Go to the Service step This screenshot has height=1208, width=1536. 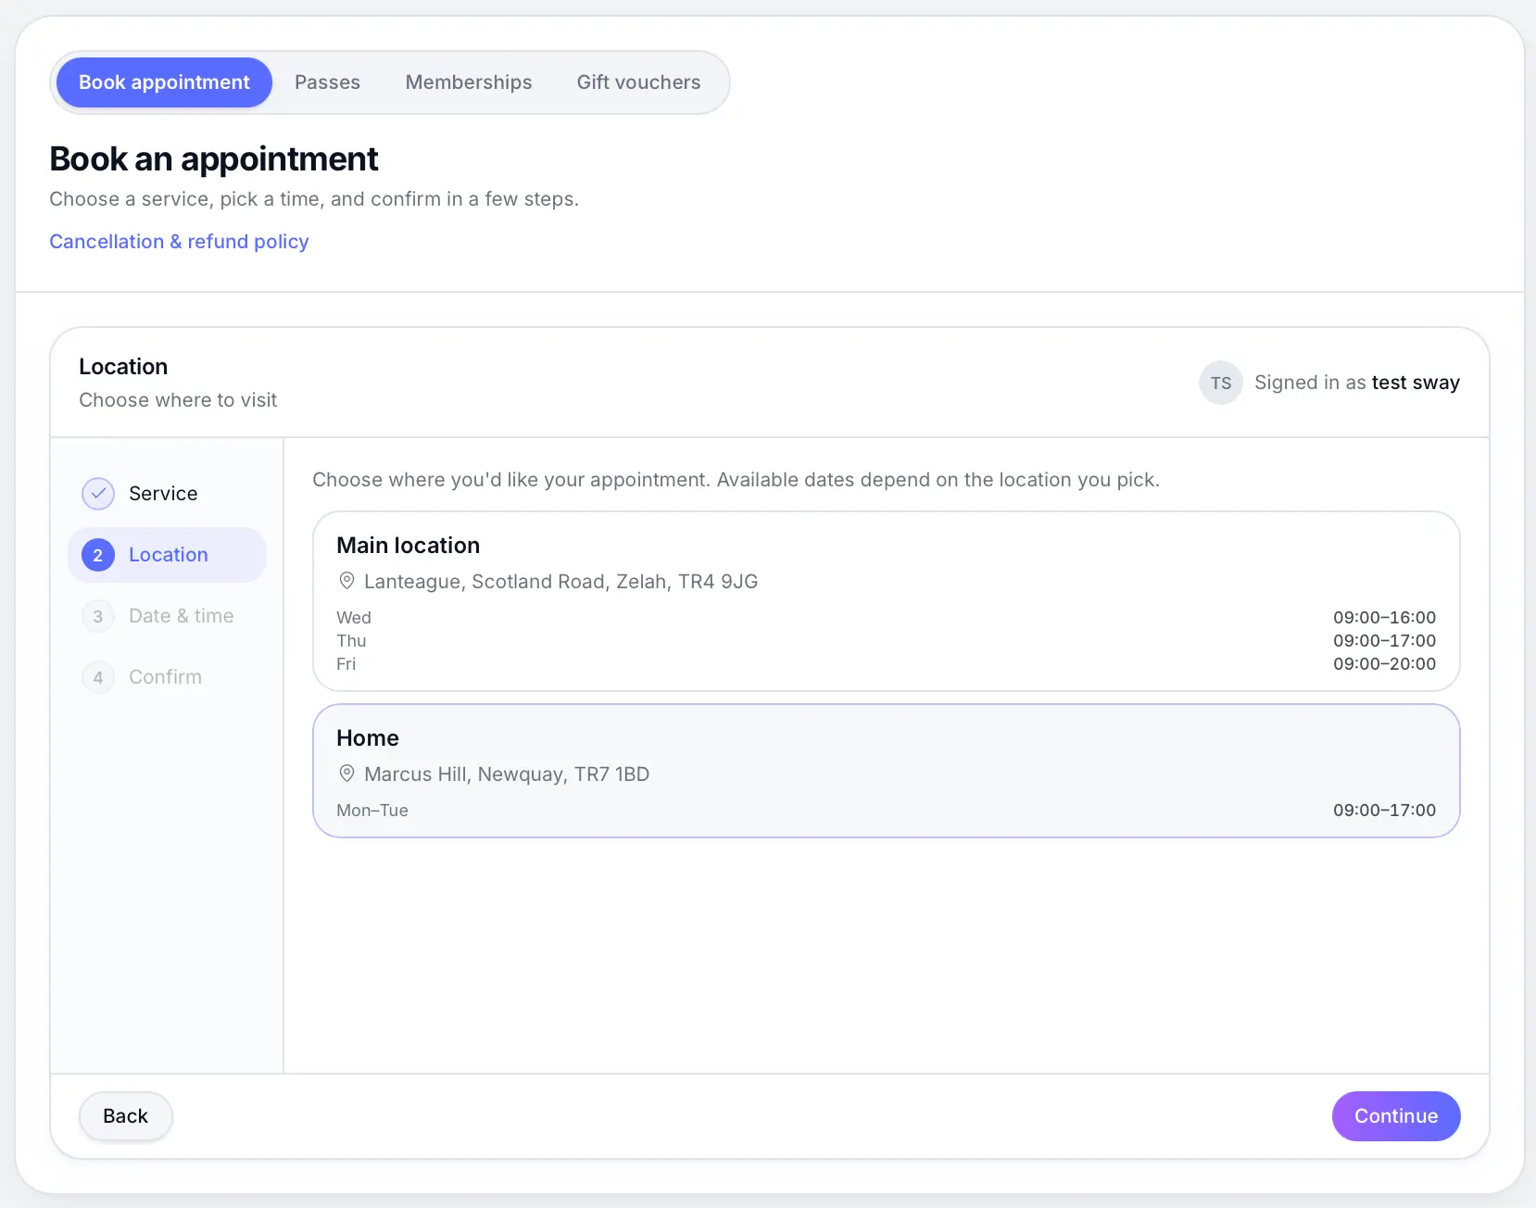click(x=167, y=494)
